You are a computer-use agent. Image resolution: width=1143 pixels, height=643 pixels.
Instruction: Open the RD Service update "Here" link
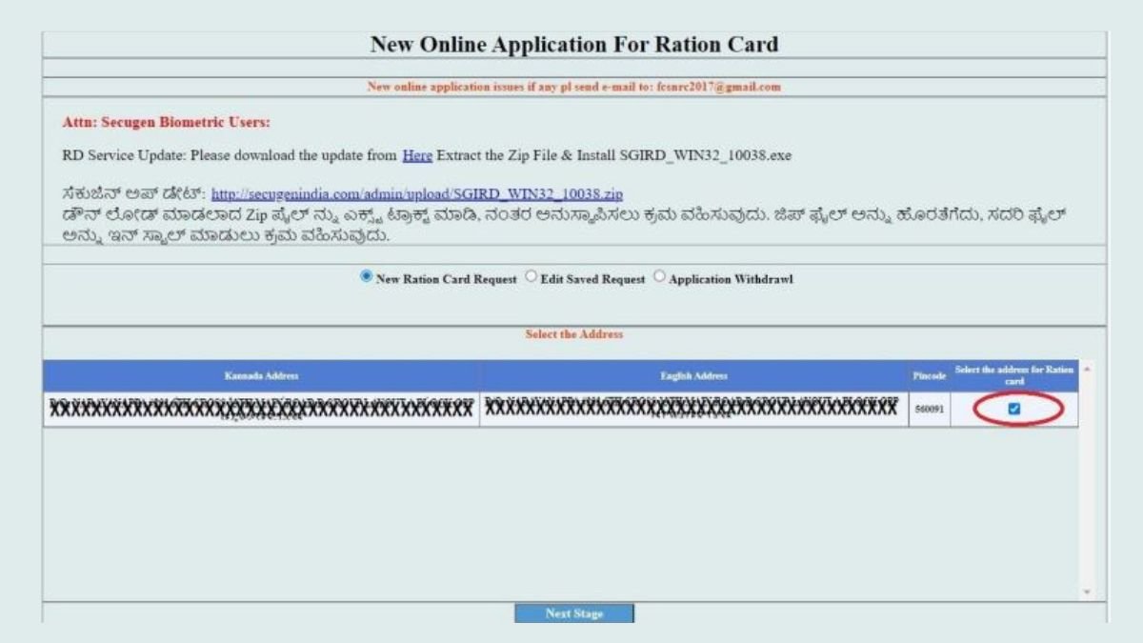(416, 153)
